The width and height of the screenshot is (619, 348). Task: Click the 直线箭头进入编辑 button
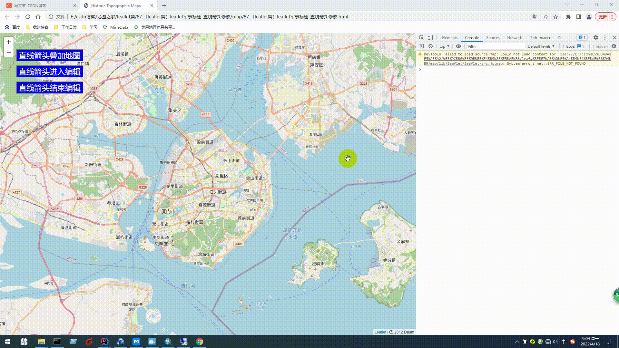pos(50,72)
